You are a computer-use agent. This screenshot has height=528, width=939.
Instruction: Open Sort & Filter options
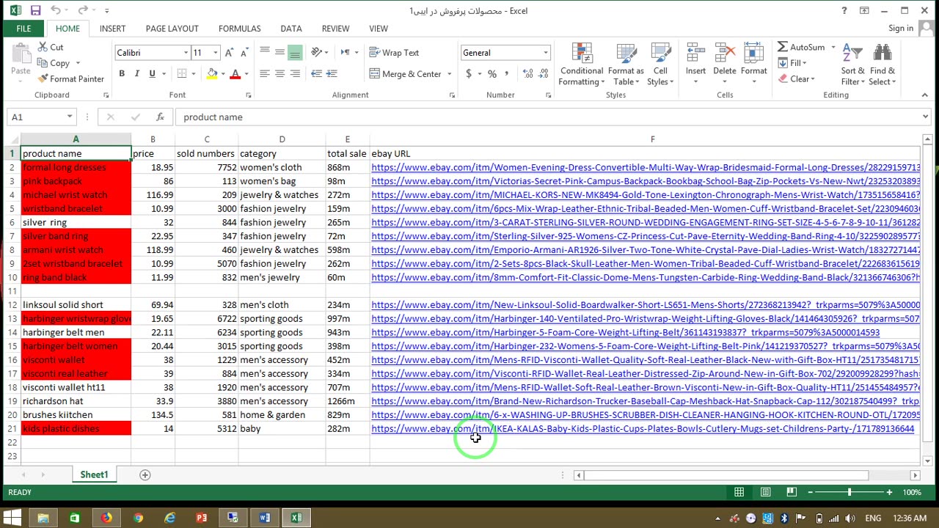(852, 65)
